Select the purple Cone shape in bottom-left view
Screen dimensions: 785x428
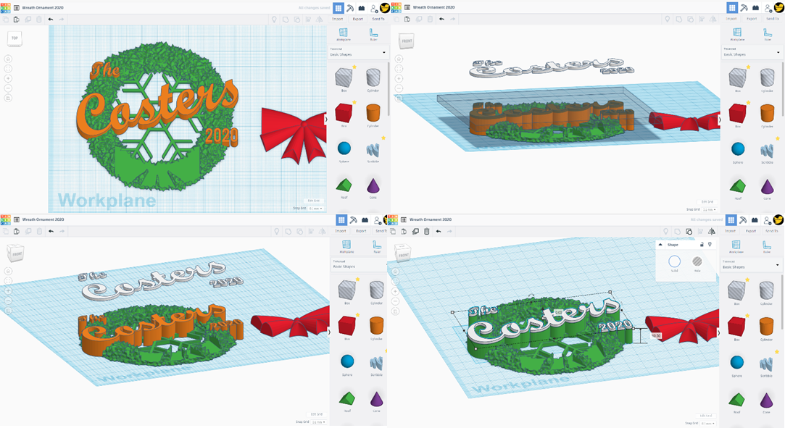376,398
